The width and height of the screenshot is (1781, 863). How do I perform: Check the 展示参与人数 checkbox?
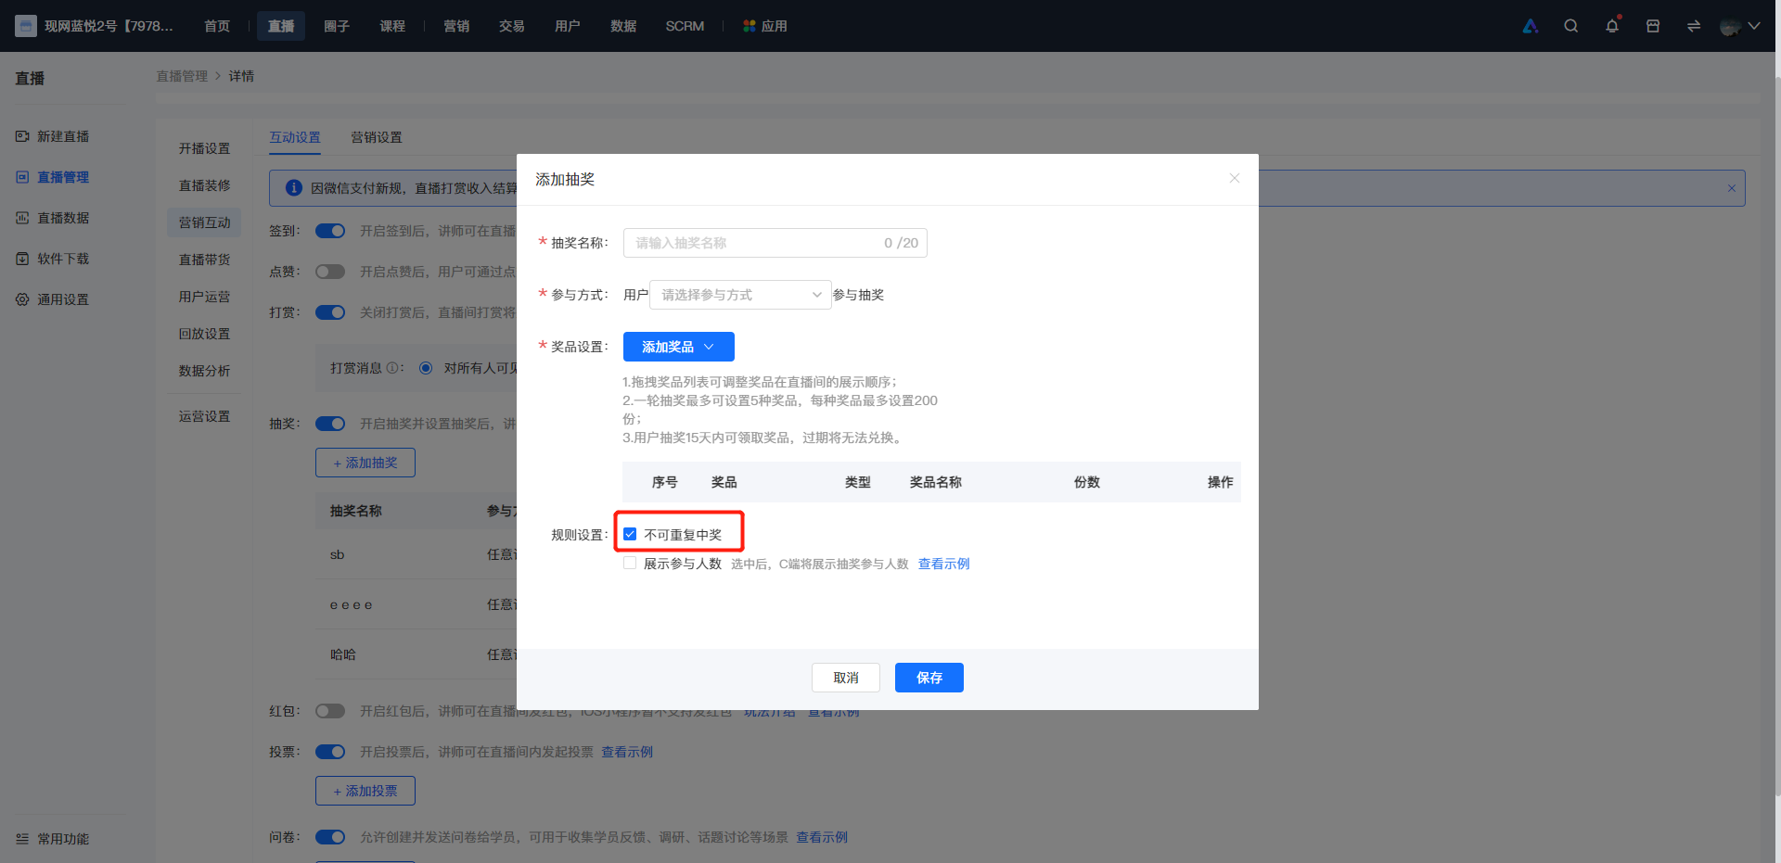630,563
